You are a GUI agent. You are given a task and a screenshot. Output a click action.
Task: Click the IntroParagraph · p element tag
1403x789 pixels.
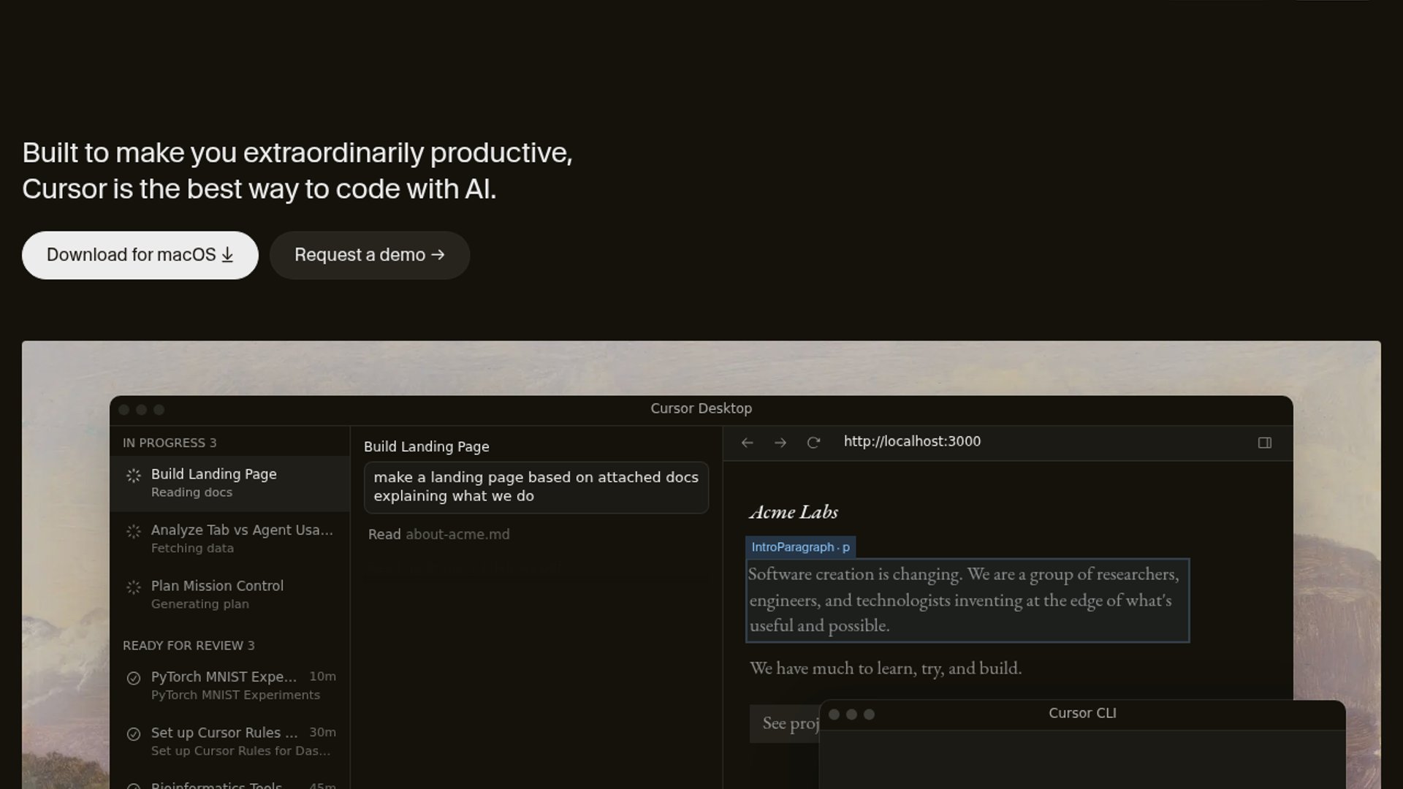tap(801, 547)
